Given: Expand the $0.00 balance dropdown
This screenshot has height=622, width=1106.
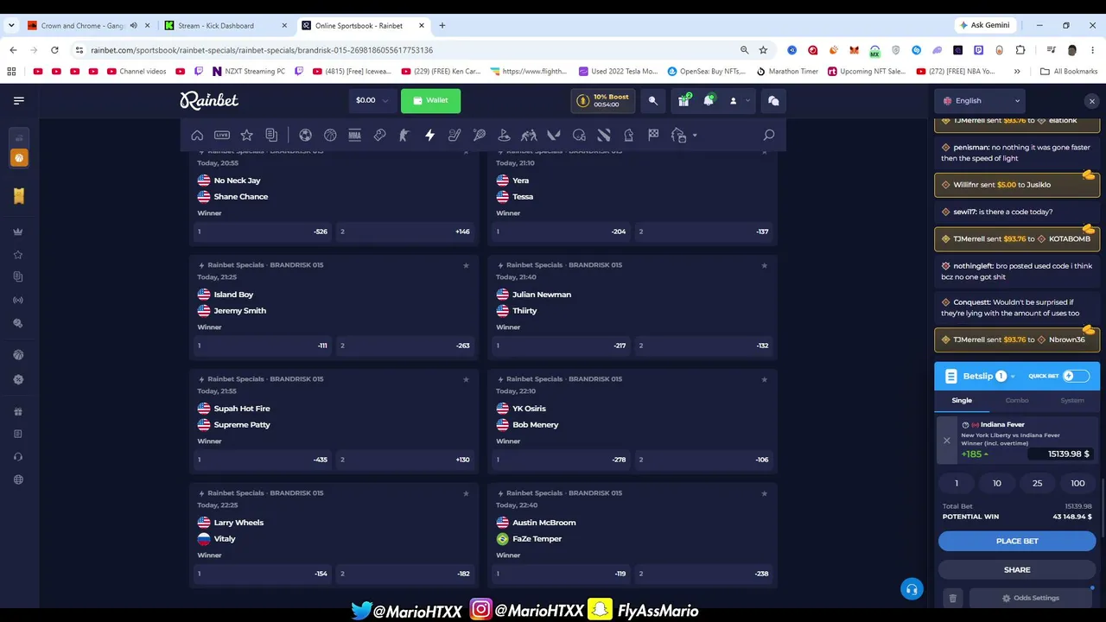Looking at the screenshot, I should tap(372, 100).
